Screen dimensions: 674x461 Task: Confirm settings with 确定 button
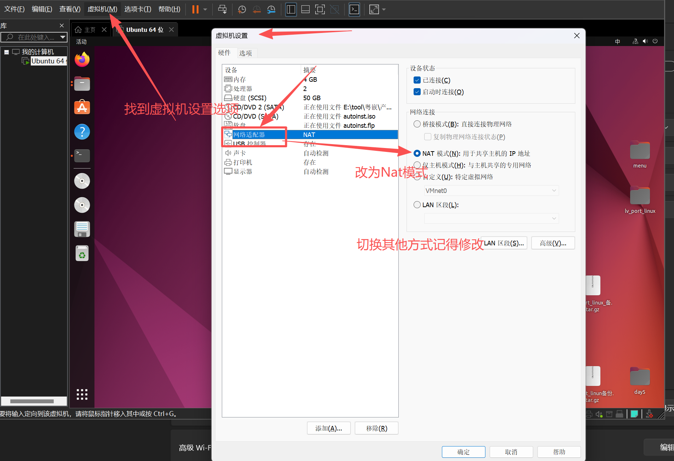point(463,452)
